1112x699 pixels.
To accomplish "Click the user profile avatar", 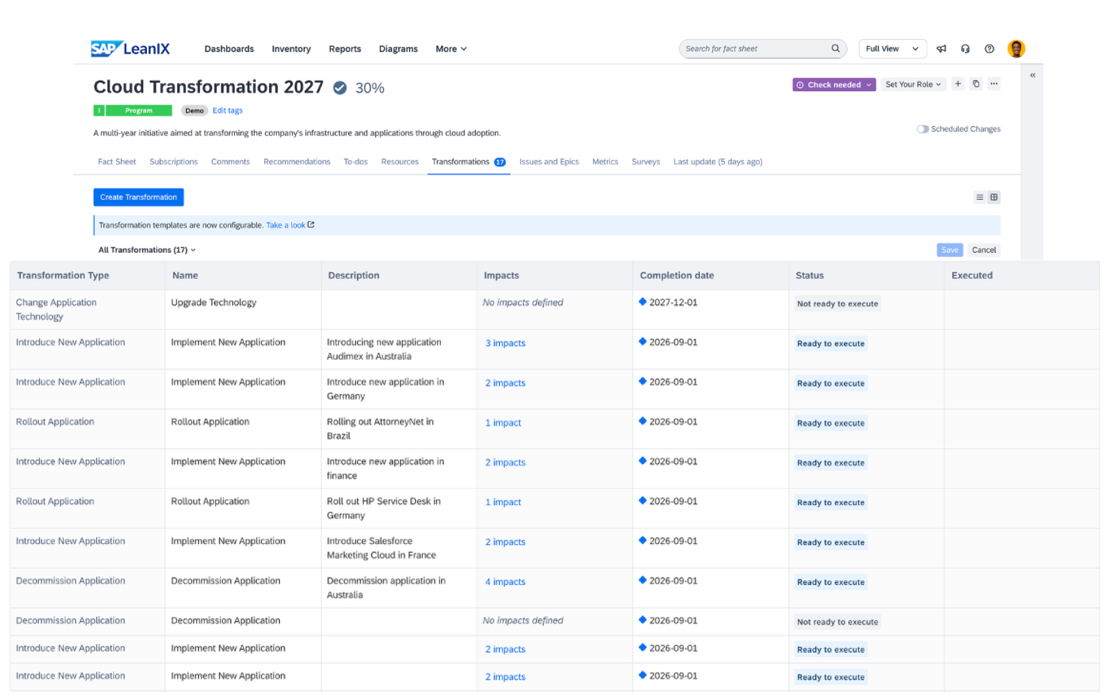I will 1016,49.
